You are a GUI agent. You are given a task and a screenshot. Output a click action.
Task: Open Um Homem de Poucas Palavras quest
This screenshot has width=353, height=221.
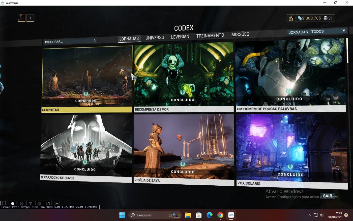pyautogui.click(x=290, y=75)
